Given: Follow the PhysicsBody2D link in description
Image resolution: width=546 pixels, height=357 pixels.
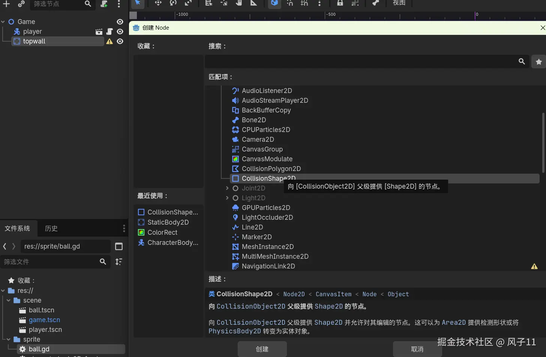Looking at the screenshot, I should click(235, 331).
